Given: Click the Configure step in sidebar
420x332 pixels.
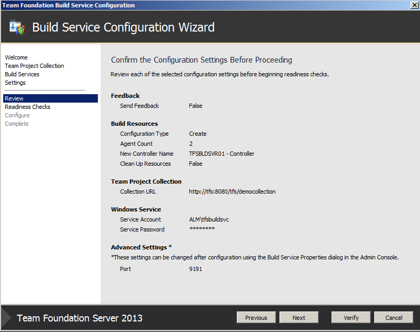Looking at the screenshot, I should click(x=17, y=115).
